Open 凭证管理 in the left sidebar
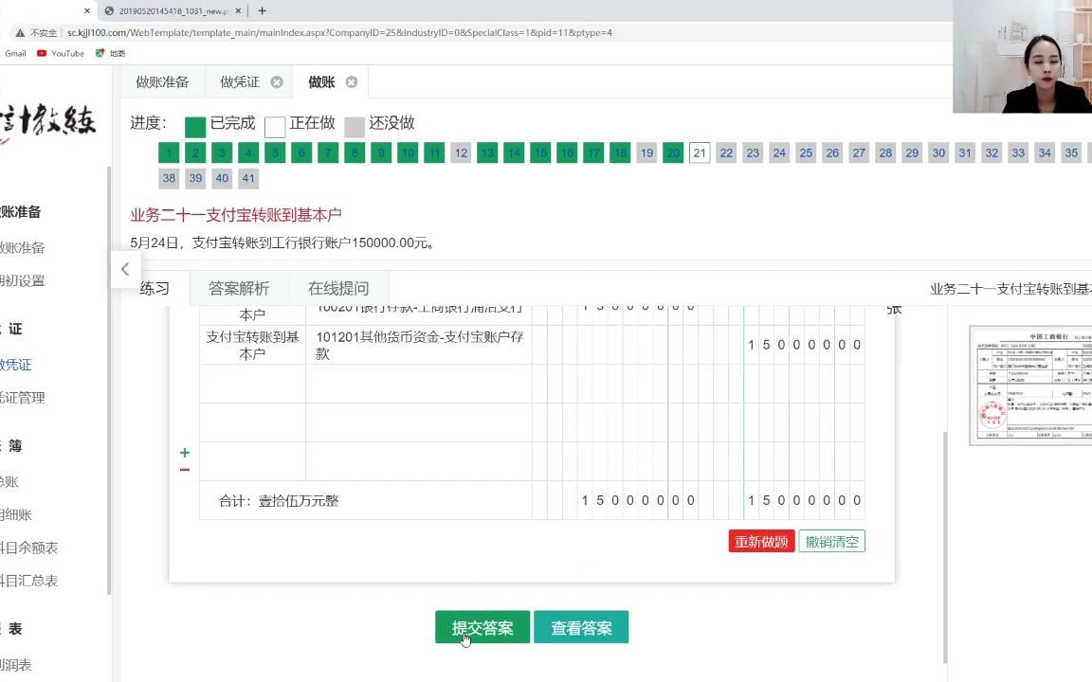The image size is (1092, 682). click(x=24, y=398)
